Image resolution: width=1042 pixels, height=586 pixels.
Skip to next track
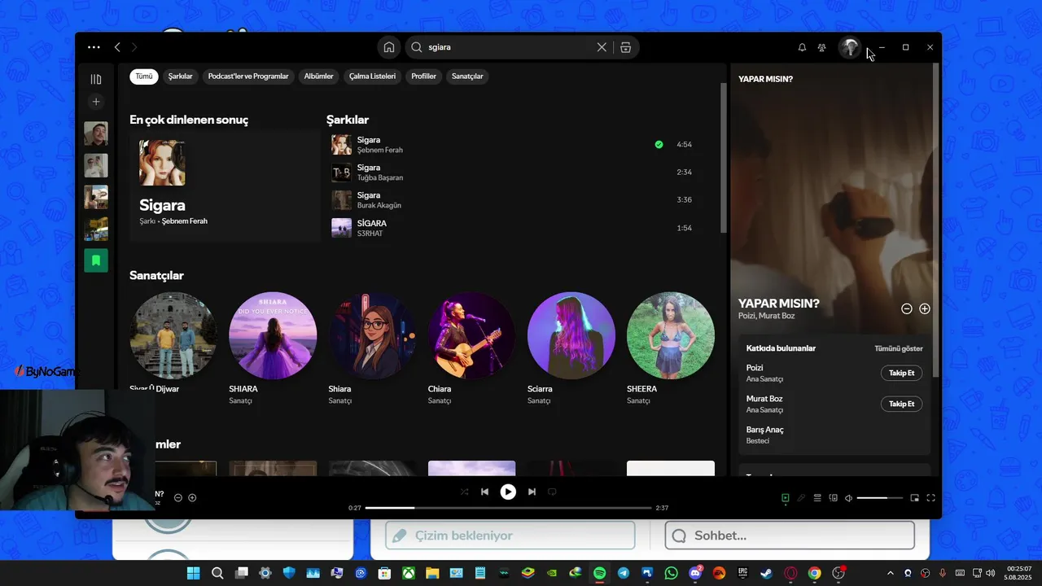(532, 492)
